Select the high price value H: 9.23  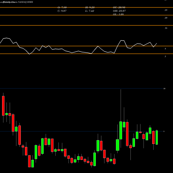pyautogui.click(x=90, y=8)
